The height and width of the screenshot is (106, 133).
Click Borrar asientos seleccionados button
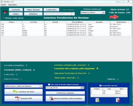65,98
